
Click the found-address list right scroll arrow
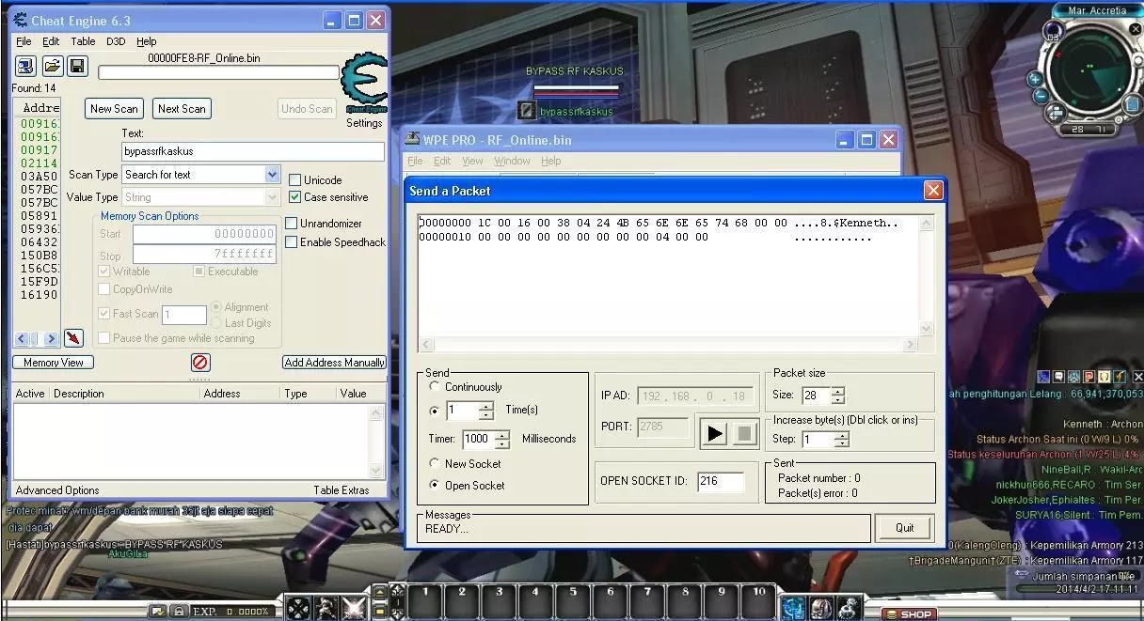pyautogui.click(x=51, y=338)
